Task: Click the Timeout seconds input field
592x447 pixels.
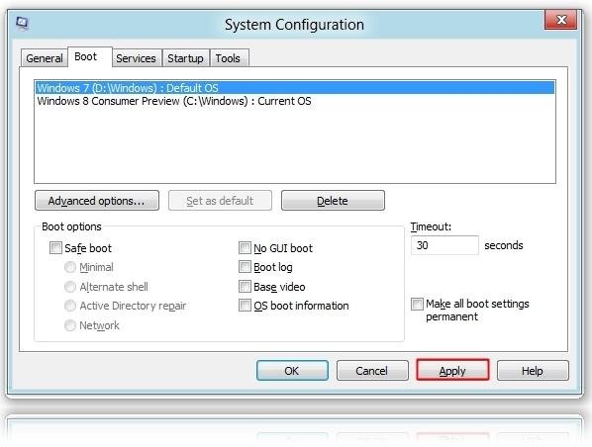Action: pos(444,245)
